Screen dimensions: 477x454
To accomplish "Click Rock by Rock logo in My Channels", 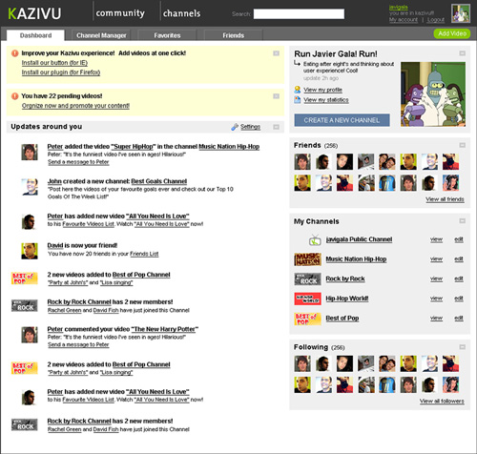I will click(307, 279).
